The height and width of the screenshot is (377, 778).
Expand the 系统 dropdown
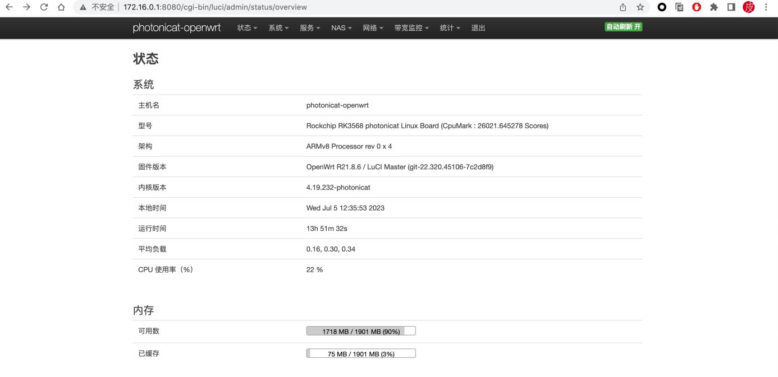(278, 27)
